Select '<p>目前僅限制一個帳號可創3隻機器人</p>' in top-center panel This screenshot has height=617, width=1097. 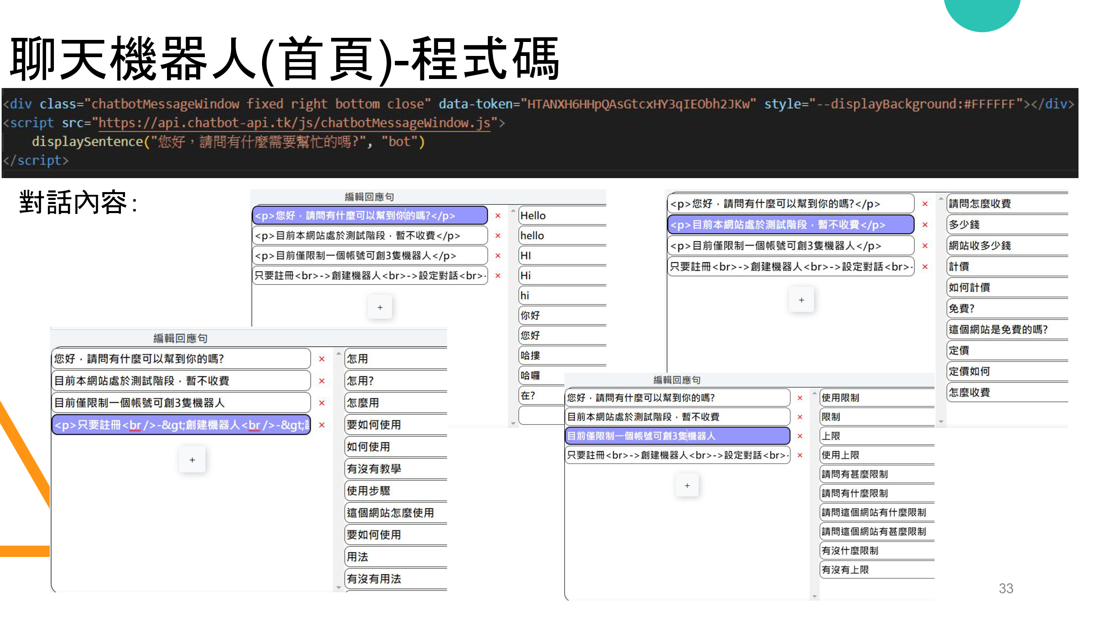370,256
